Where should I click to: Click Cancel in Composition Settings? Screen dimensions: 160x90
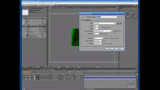[x=119, y=49]
